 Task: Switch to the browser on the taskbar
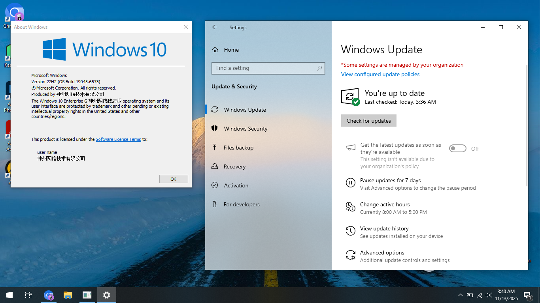pos(49,295)
